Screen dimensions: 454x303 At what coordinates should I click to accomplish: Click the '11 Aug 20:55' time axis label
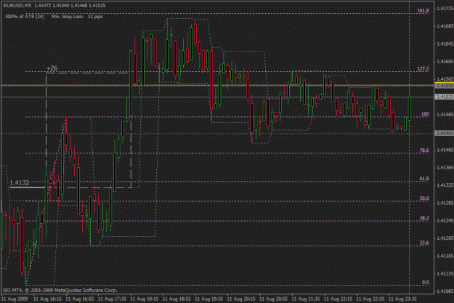[273, 299]
